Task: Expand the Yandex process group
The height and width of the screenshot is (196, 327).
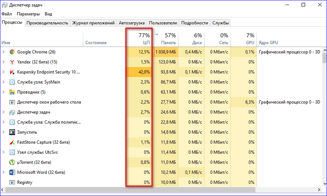Action: pyautogui.click(x=3, y=62)
